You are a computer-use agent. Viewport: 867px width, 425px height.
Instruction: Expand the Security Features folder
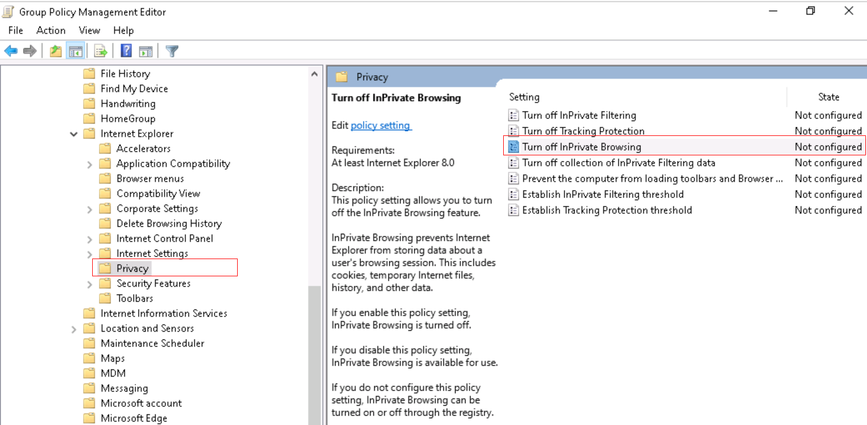(x=90, y=283)
